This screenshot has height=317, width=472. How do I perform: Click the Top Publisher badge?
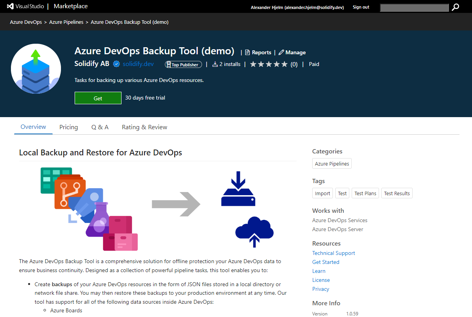tap(184, 64)
